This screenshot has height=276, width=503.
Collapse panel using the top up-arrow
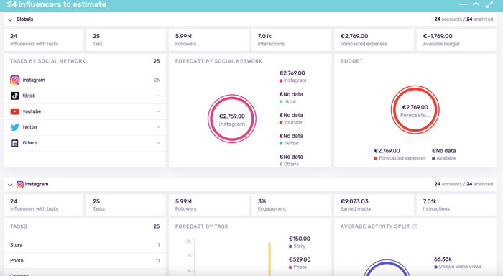click(476, 4)
